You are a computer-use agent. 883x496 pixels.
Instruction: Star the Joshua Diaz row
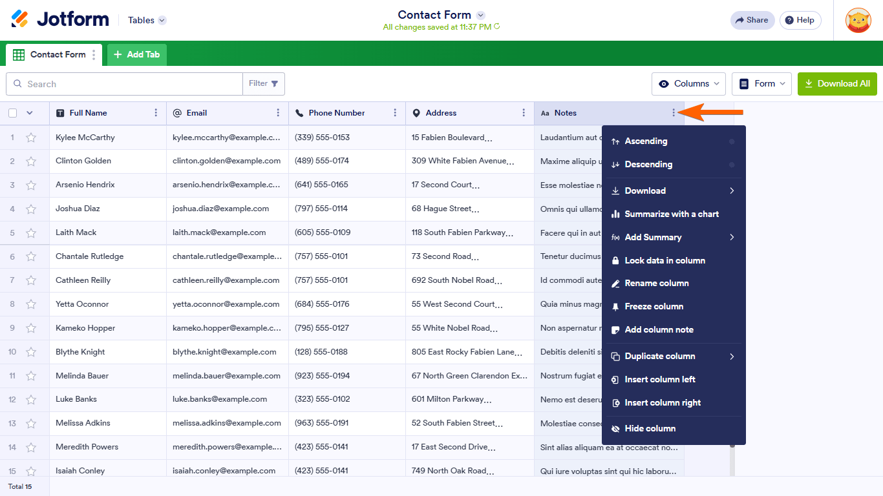click(x=31, y=209)
